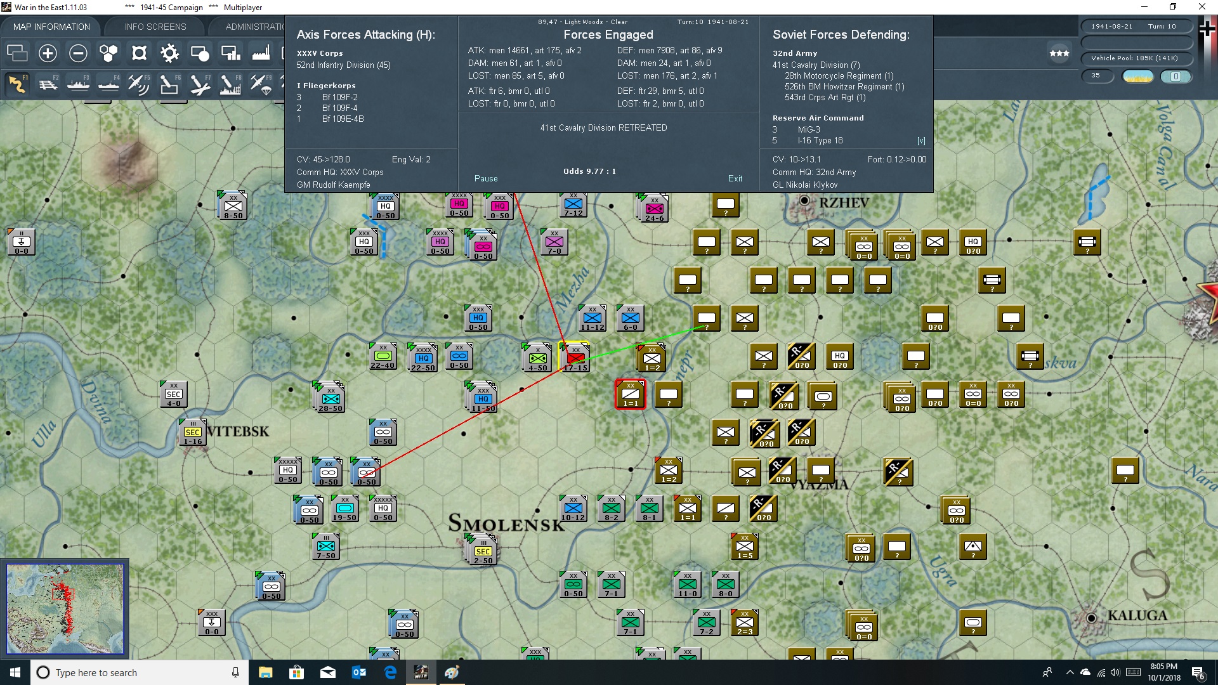Switch to the MAP INFORMATION tab
This screenshot has height=685, width=1218.
(51, 27)
